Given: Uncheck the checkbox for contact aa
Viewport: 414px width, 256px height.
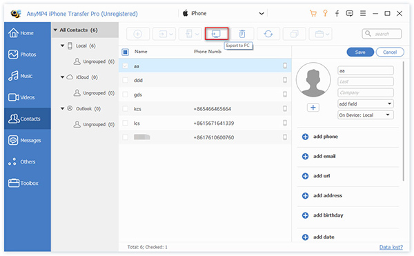Looking at the screenshot, I should point(126,66).
